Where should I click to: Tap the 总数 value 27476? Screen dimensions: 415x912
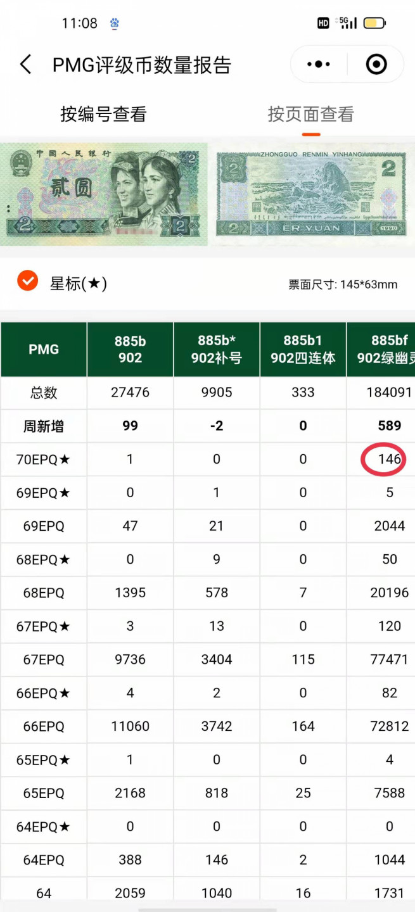130,393
